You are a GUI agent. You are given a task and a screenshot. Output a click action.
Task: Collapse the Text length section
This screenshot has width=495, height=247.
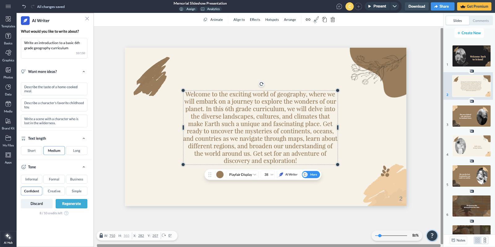[x=84, y=138]
